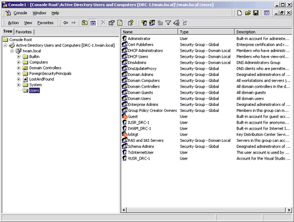Expand the System folder
Viewport: 294px width, 222px height.
pyautogui.click(x=19, y=85)
